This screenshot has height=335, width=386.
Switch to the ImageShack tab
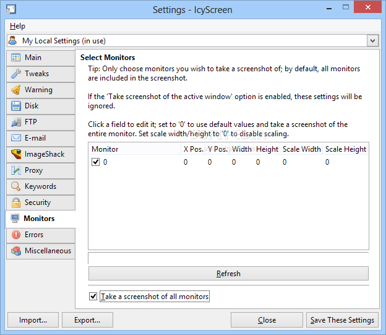point(41,154)
